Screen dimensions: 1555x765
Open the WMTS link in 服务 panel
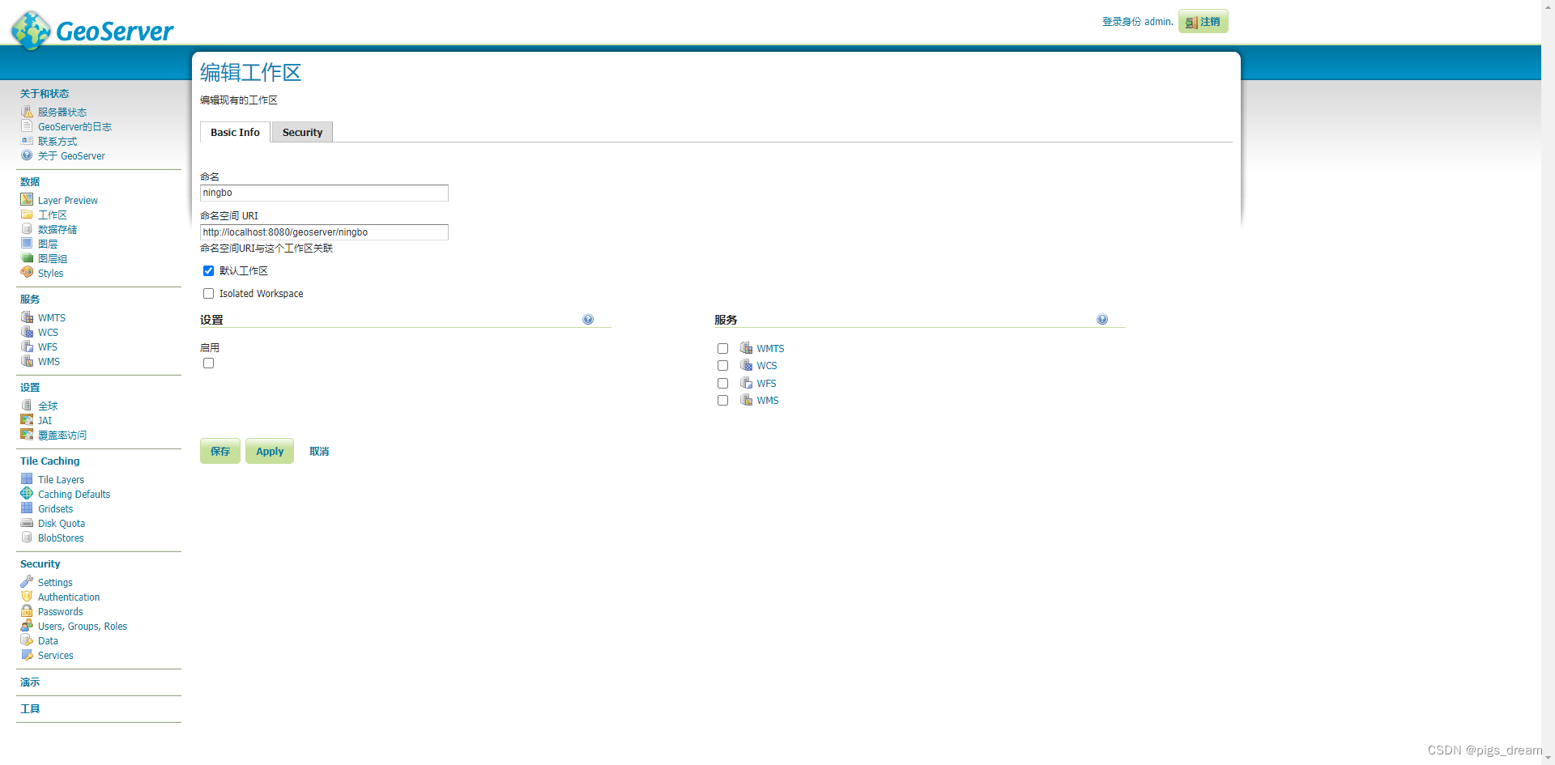click(x=770, y=349)
